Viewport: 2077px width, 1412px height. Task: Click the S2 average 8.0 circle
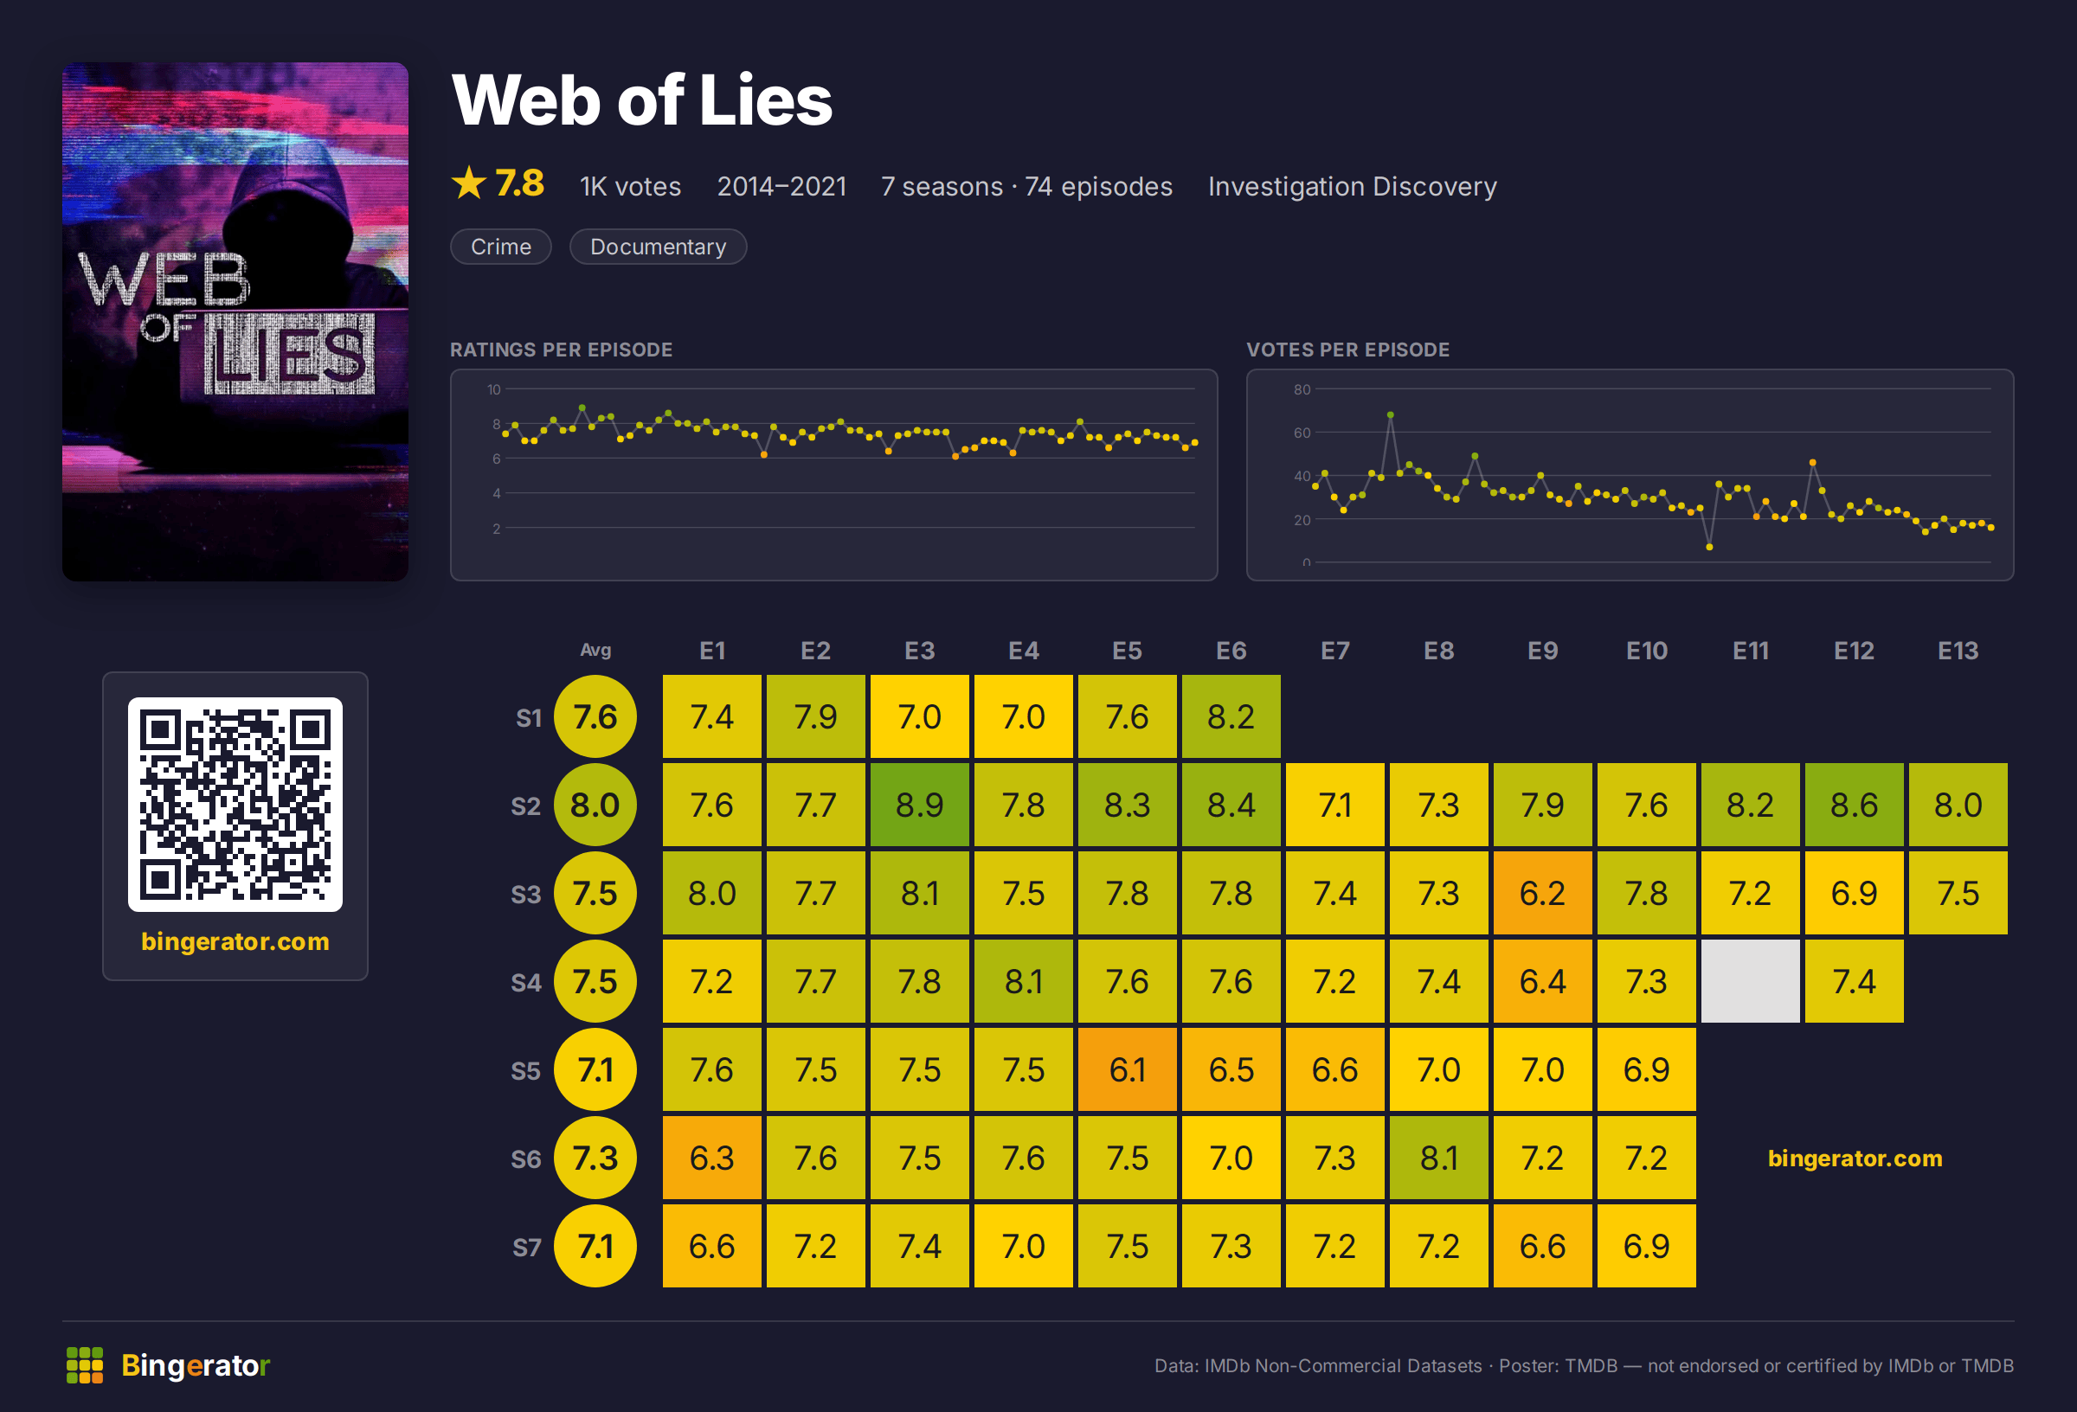[x=595, y=805]
